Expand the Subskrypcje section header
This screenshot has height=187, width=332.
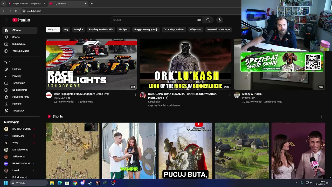click(x=13, y=122)
